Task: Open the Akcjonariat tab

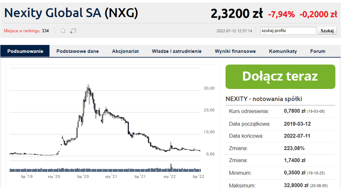Action: click(x=126, y=51)
